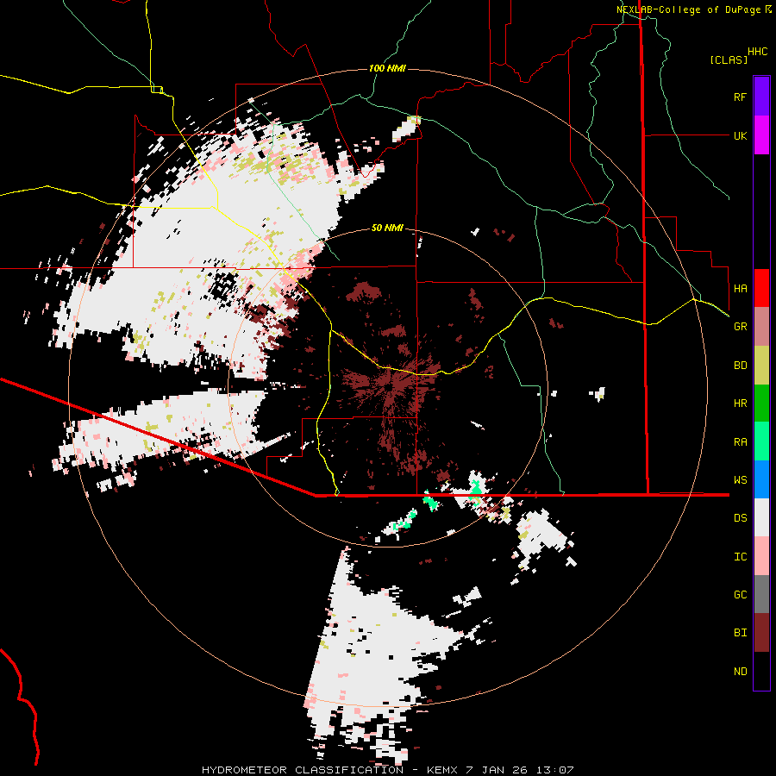This screenshot has width=776, height=776.
Task: Click the DS legend label
Action: [x=740, y=517]
